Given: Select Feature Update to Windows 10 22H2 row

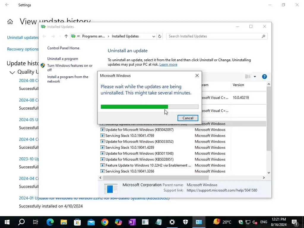Looking at the screenshot, I should tap(148, 165).
